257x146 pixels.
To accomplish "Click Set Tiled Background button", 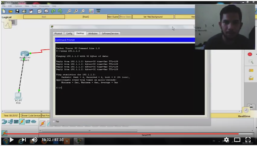I will click(153, 17).
